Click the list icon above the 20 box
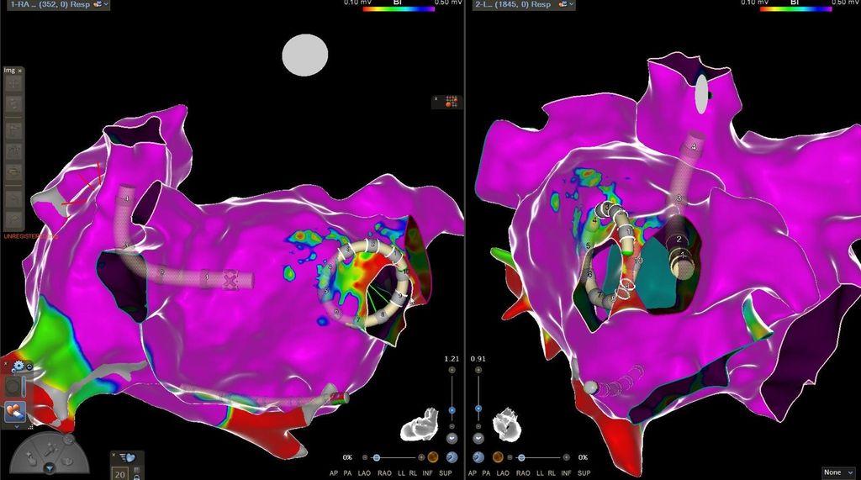This screenshot has width=861, height=480. point(125,456)
